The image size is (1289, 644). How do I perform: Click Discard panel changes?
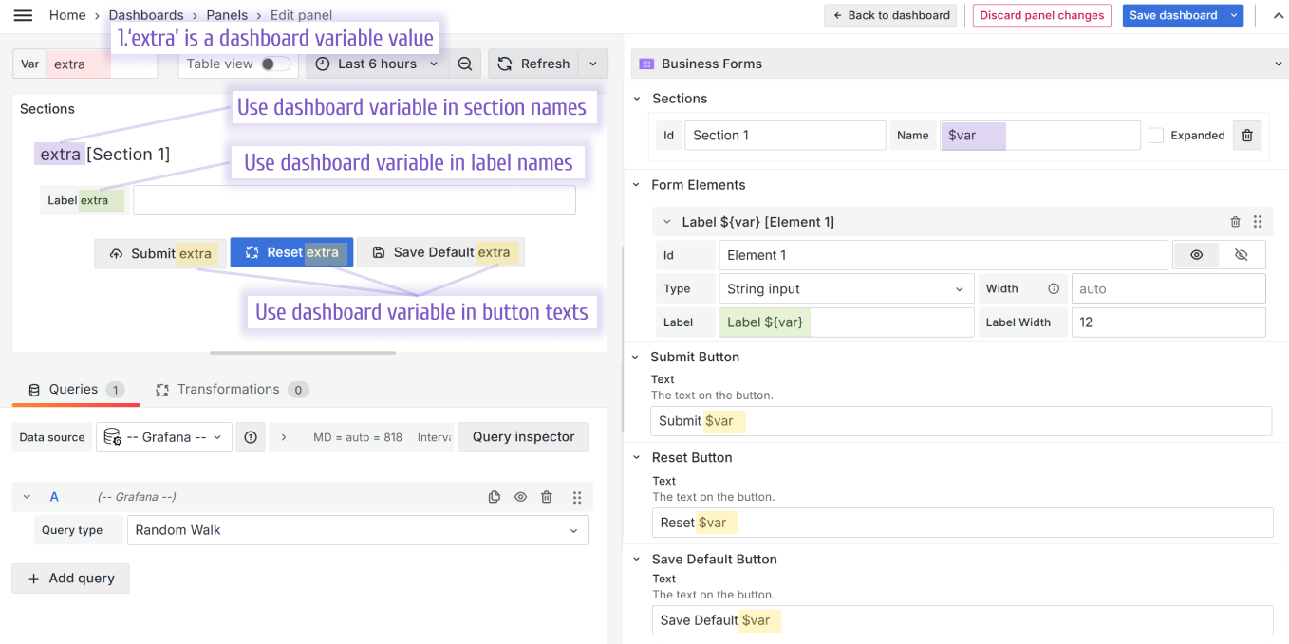point(1041,15)
